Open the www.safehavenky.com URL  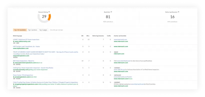click(23, 42)
